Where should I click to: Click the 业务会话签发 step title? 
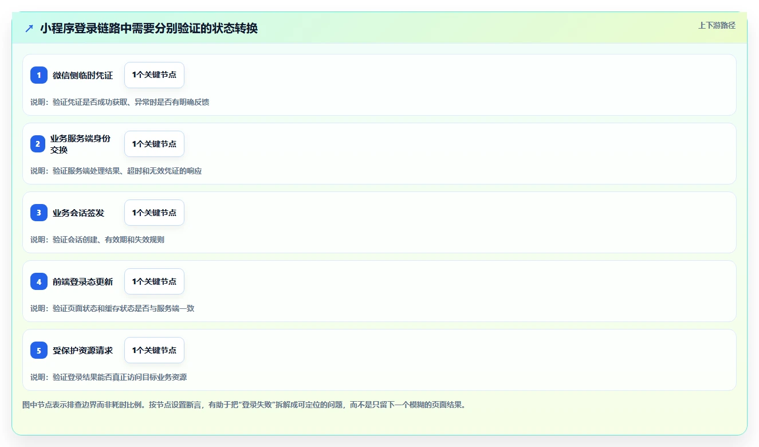pos(78,213)
